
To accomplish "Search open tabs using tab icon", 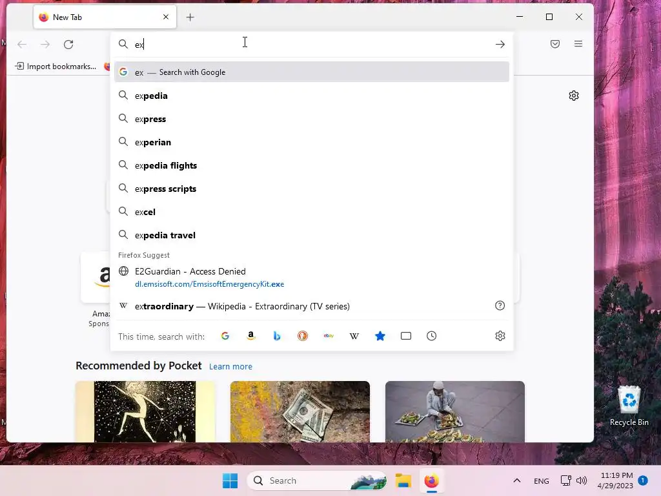I will tap(406, 336).
